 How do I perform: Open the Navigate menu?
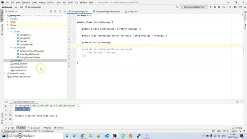click(26, 3)
